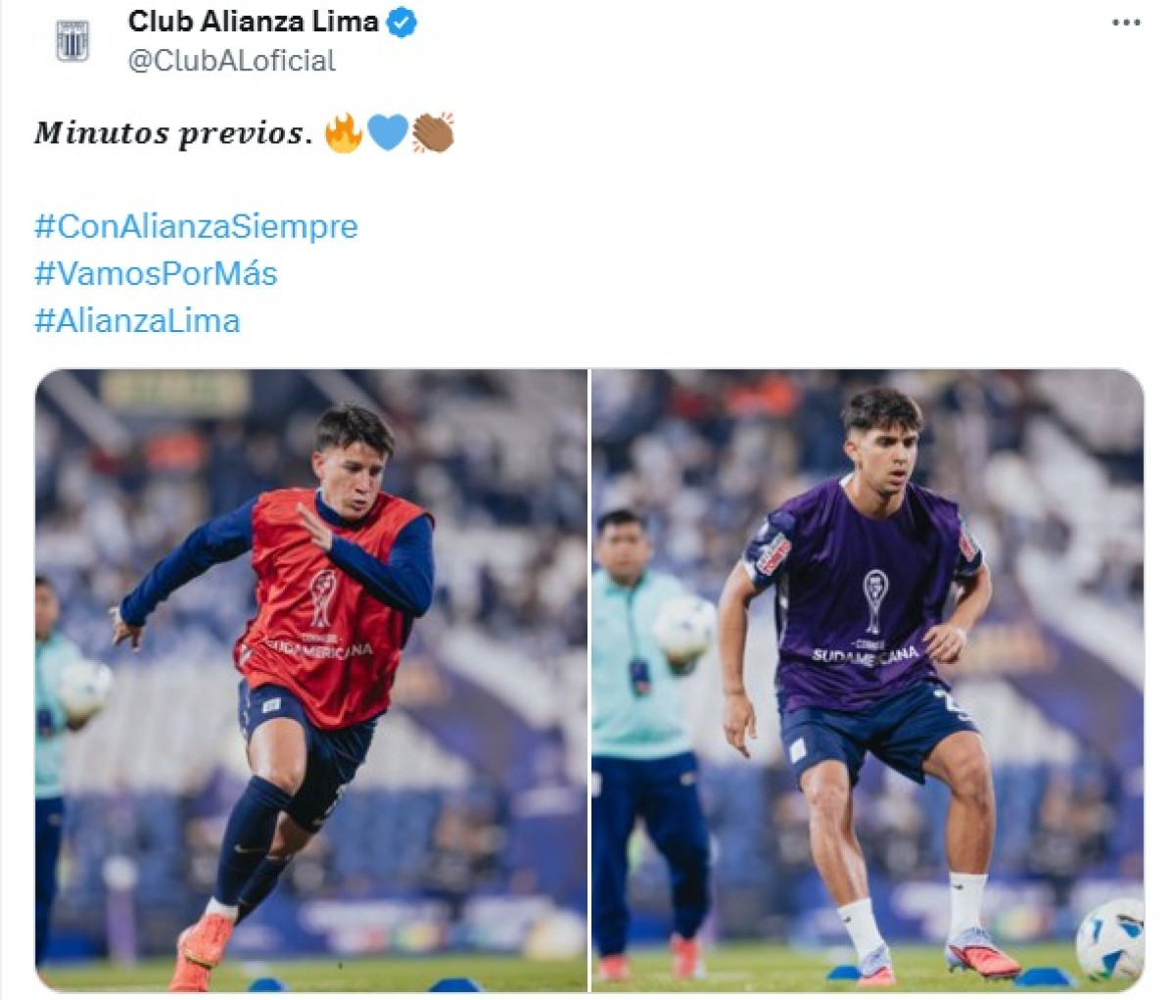Open hashtag #AlianzaLima
Viewport: 1175px width, 1000px height.
click(137, 320)
